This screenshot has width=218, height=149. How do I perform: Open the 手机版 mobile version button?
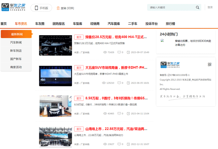[x=41, y=8]
